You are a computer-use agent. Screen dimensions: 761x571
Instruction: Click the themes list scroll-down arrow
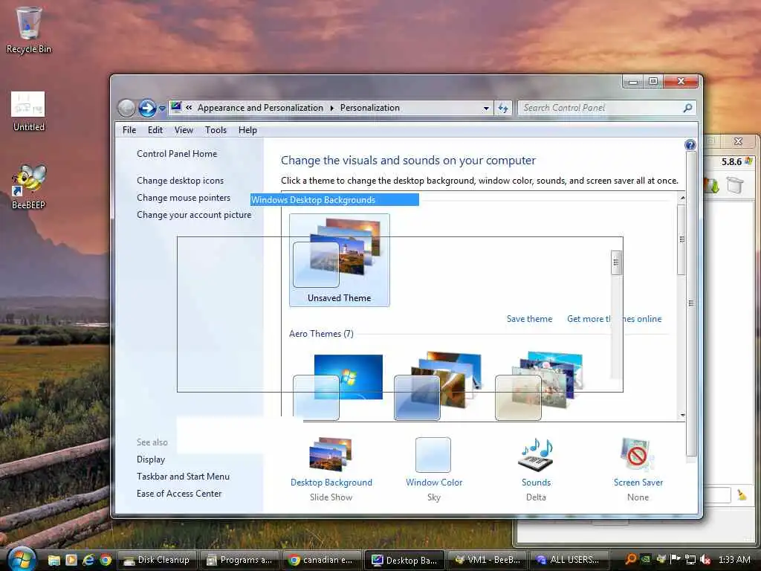(x=682, y=415)
